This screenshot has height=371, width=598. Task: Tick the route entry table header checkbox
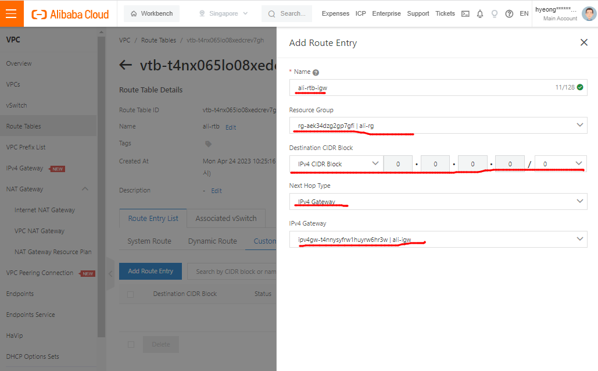(x=130, y=294)
